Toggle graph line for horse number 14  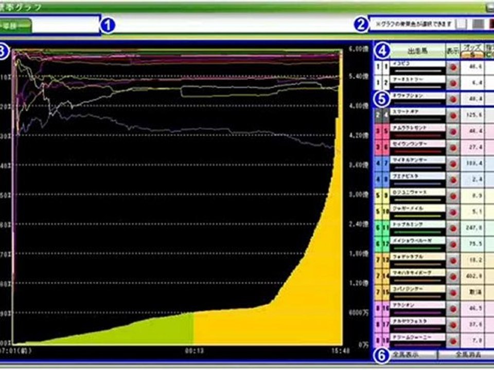tap(453, 277)
